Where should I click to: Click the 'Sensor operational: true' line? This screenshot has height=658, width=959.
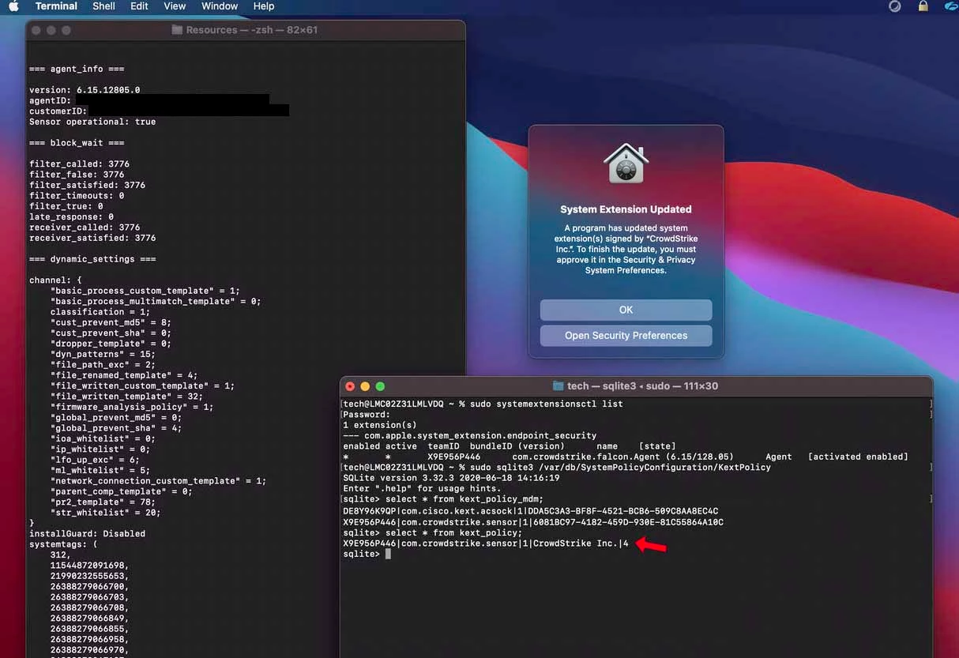(92, 122)
